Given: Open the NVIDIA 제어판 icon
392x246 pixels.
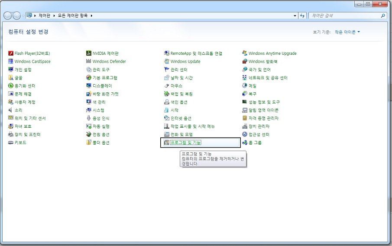Looking at the screenshot, I should click(x=89, y=53).
